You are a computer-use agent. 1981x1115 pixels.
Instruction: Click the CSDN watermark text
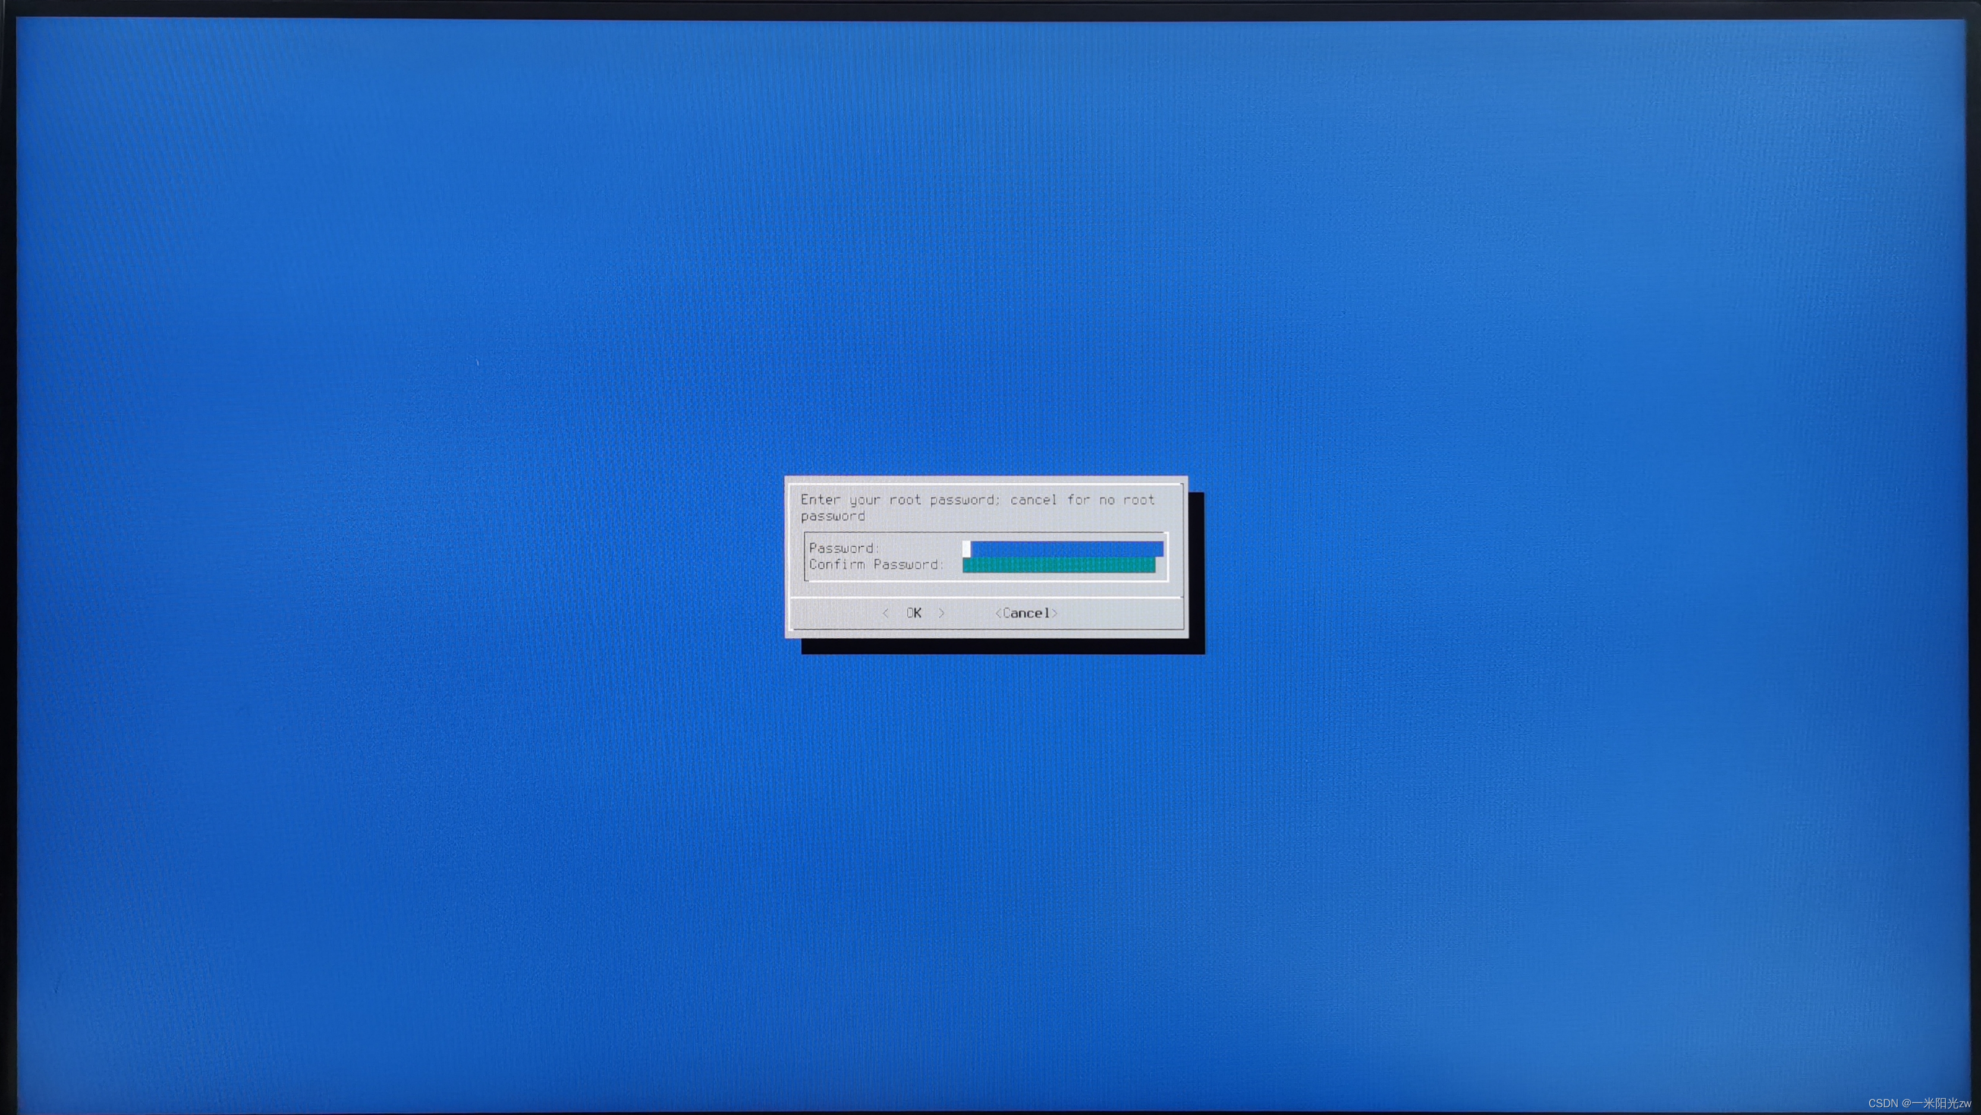(1920, 1104)
